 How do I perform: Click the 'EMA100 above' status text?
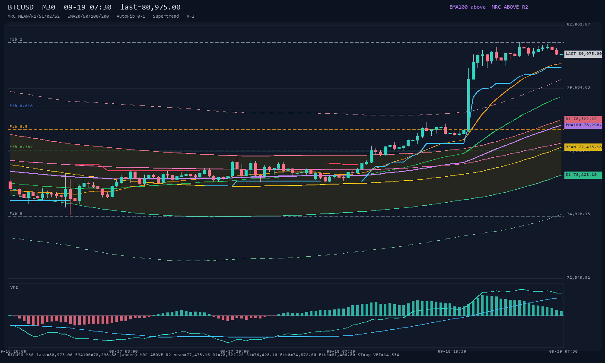[467, 7]
